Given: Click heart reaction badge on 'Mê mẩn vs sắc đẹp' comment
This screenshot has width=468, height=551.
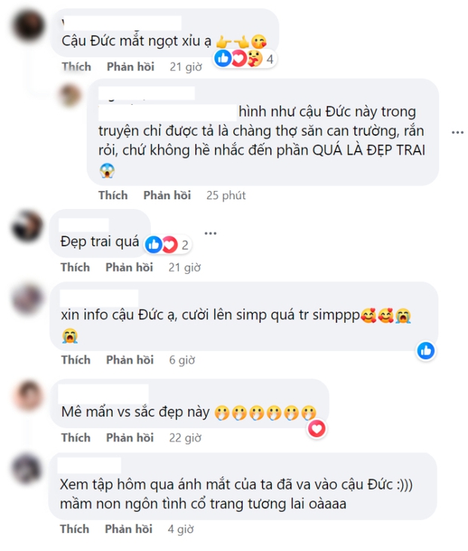Looking at the screenshot, I should 316,429.
